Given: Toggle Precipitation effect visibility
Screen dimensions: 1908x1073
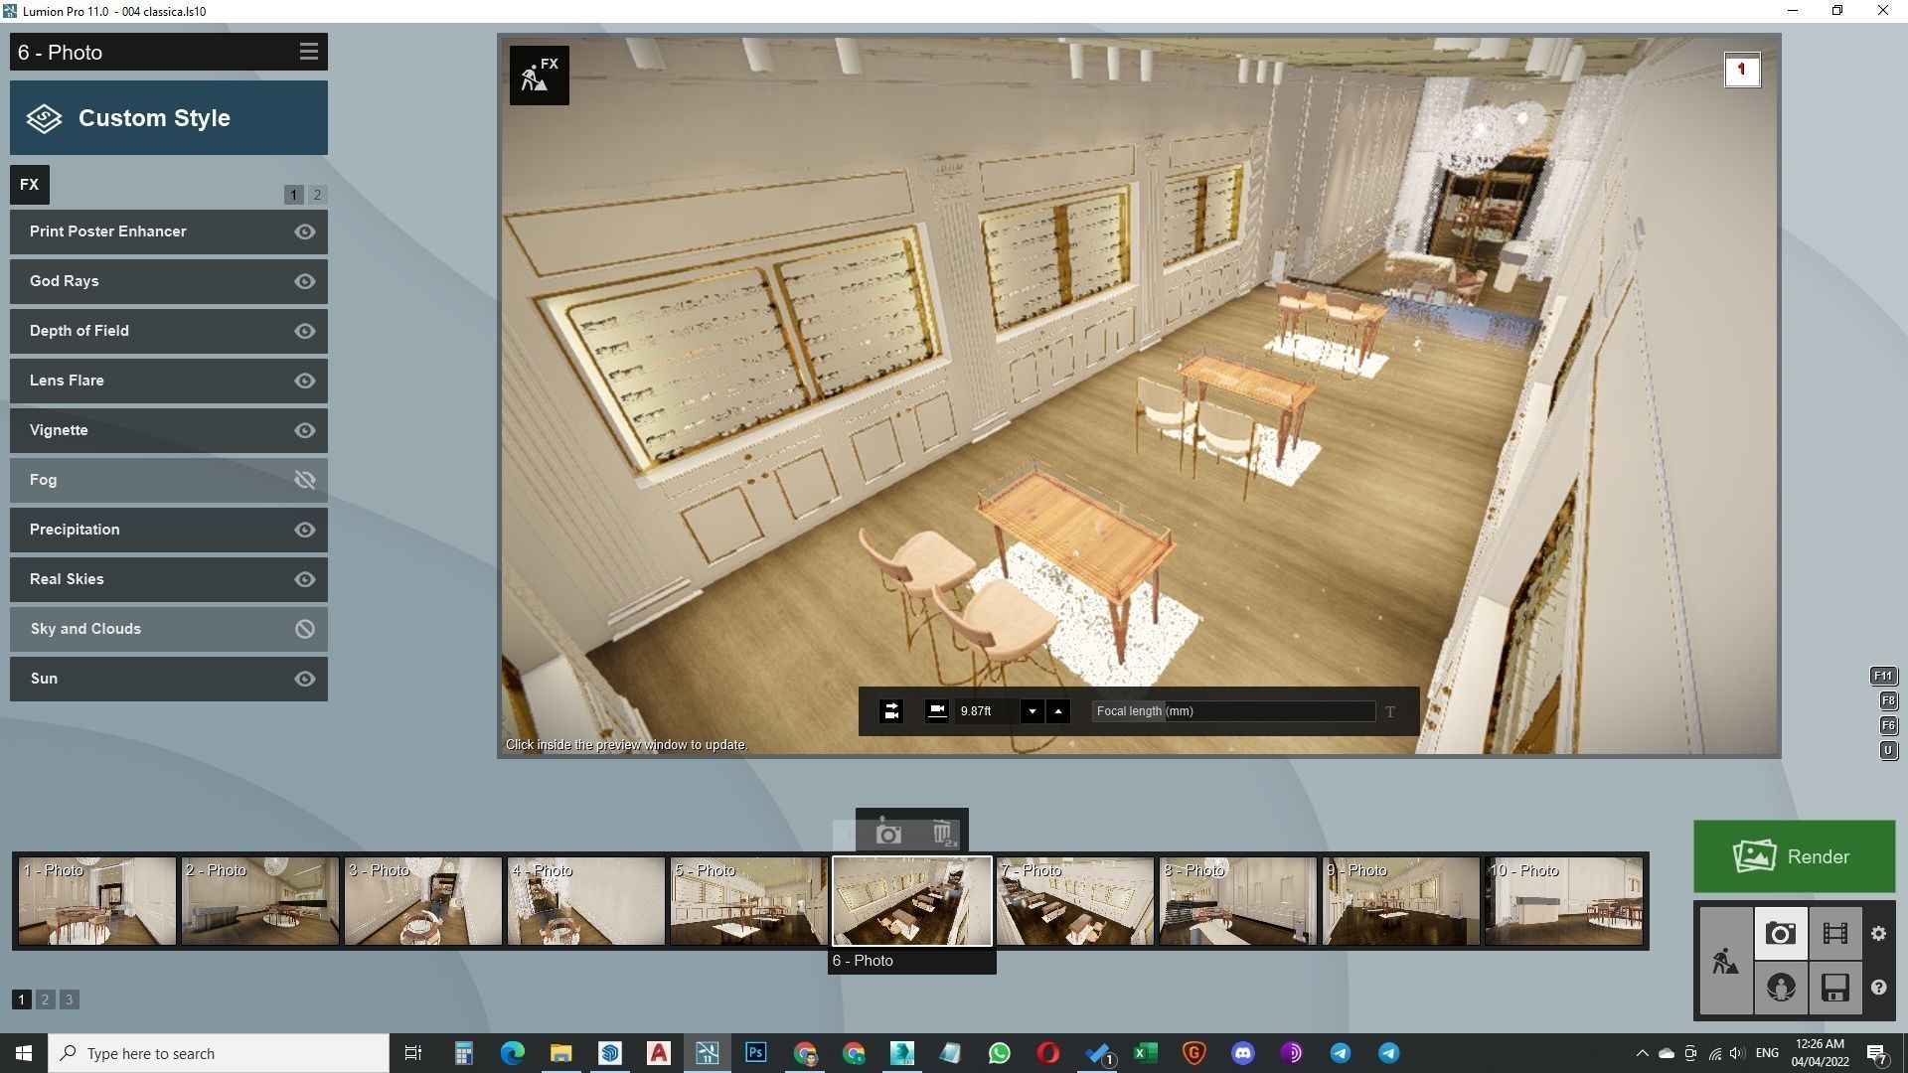Looking at the screenshot, I should (305, 530).
